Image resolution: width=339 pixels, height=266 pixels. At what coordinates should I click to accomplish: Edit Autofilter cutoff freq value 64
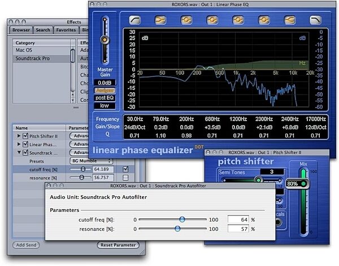click(x=238, y=220)
